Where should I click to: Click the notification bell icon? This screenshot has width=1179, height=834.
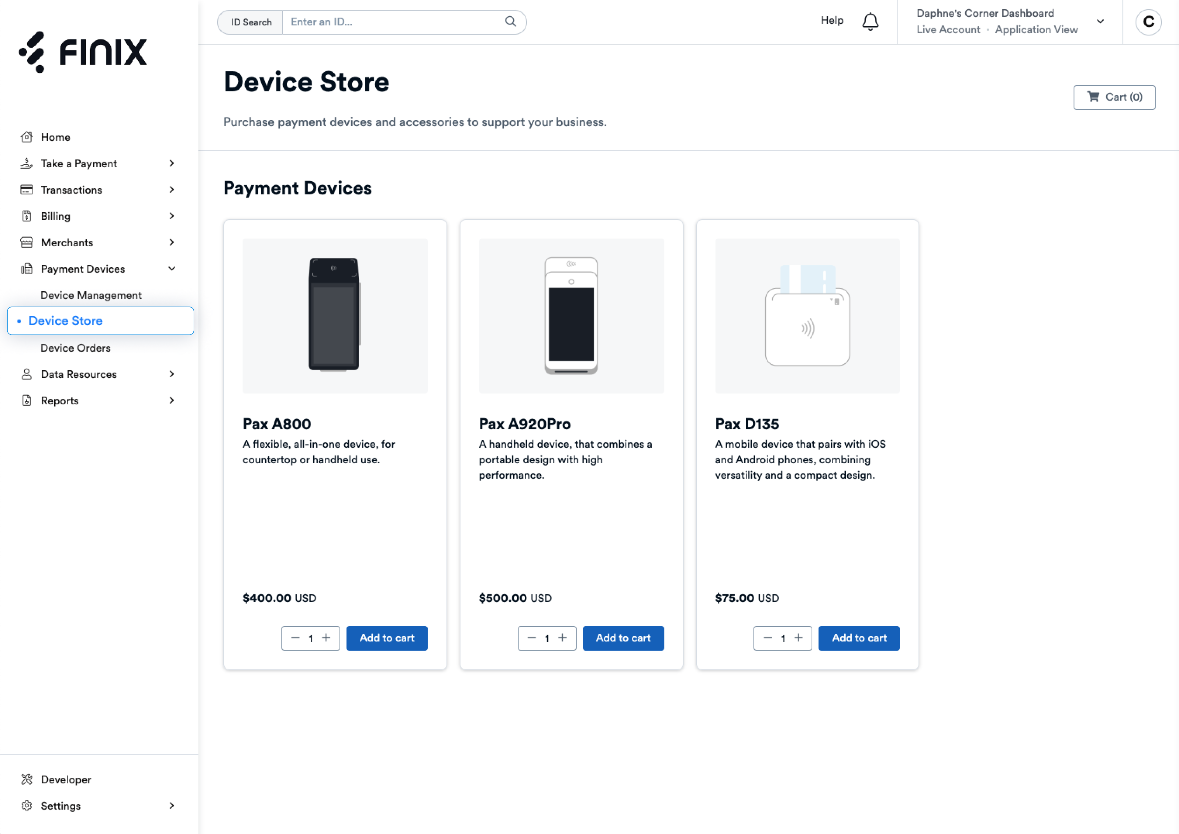point(870,22)
